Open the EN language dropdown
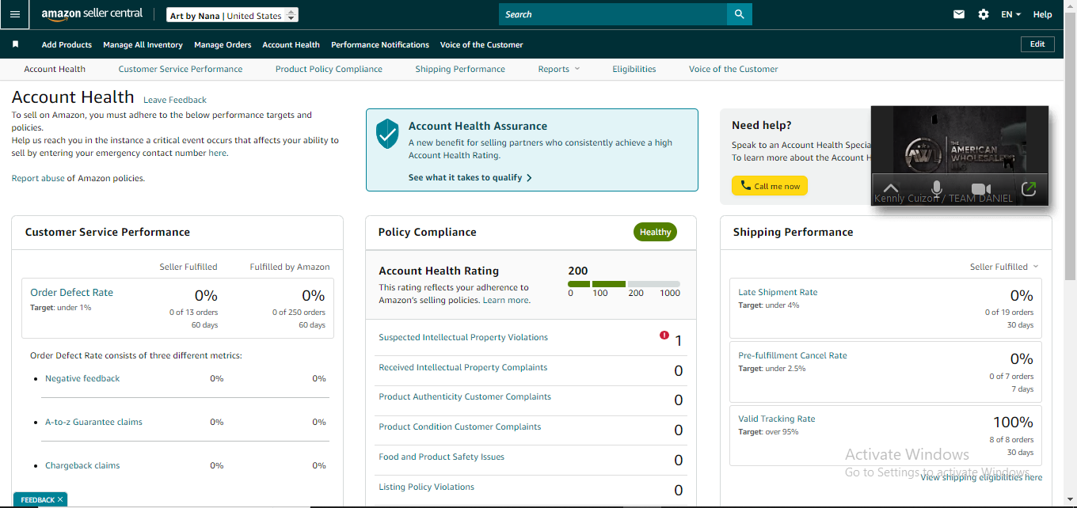1077x508 pixels. point(1010,14)
